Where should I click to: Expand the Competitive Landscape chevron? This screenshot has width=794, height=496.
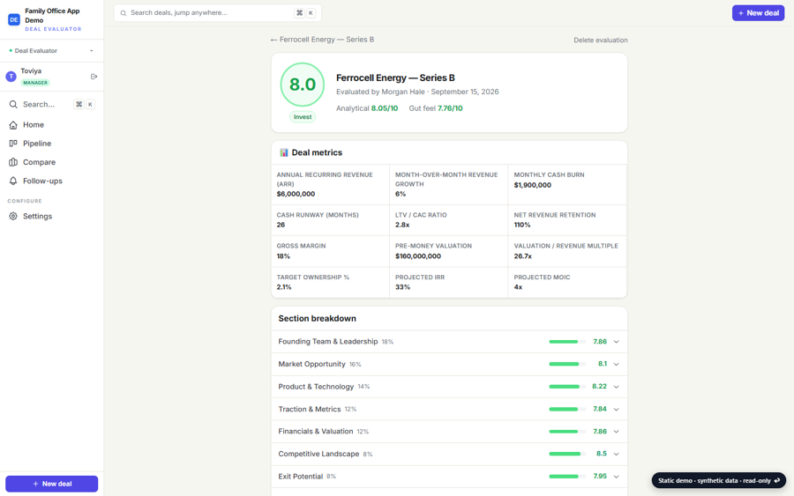coord(617,454)
